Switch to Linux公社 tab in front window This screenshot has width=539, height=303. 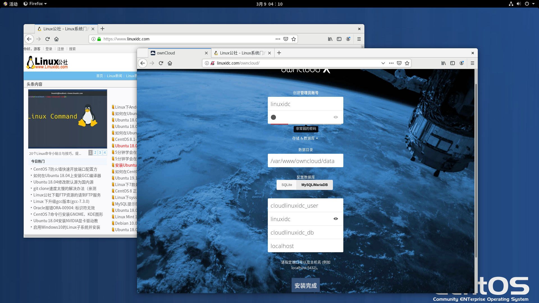tap(243, 53)
